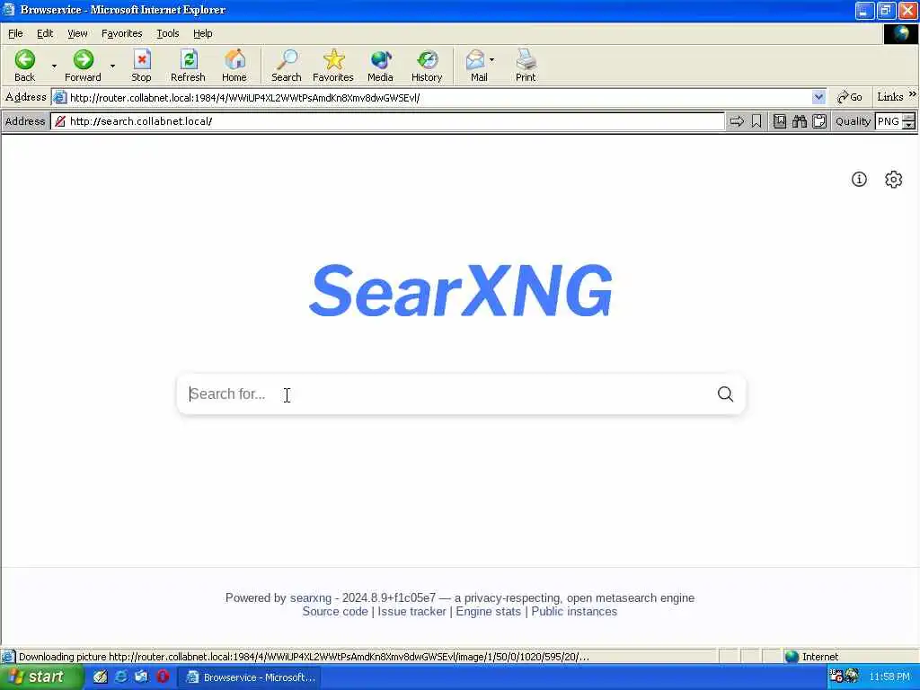Open the Public instances link
The image size is (920, 690).
click(574, 611)
